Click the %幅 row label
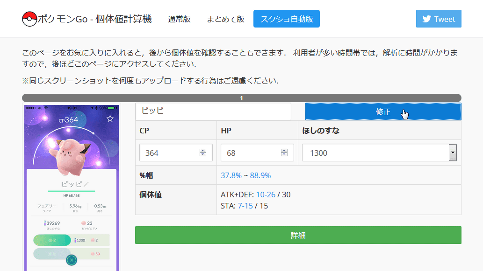 146,175
